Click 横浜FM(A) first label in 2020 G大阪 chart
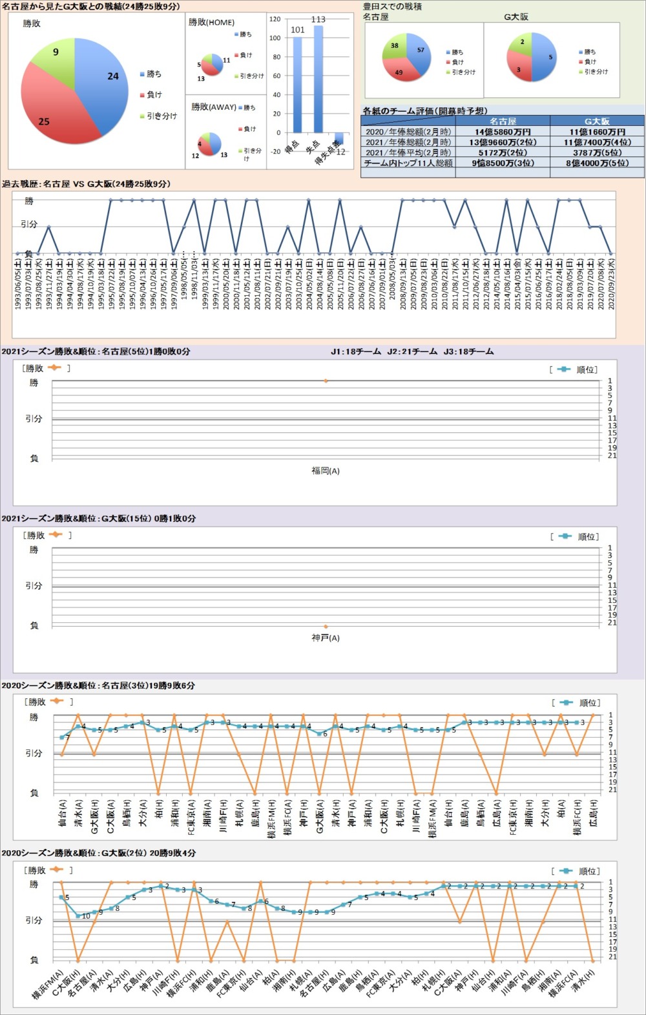The image size is (646, 1015). pos(48,985)
